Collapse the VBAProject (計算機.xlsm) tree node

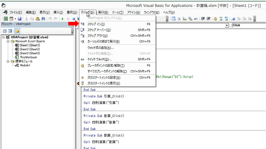(3, 37)
